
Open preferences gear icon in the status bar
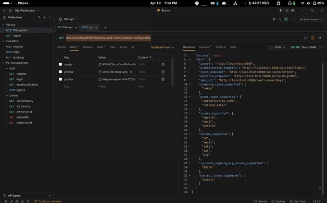tap(6, 202)
